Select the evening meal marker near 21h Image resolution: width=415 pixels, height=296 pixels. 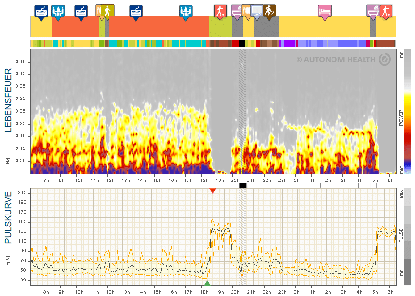click(x=246, y=12)
